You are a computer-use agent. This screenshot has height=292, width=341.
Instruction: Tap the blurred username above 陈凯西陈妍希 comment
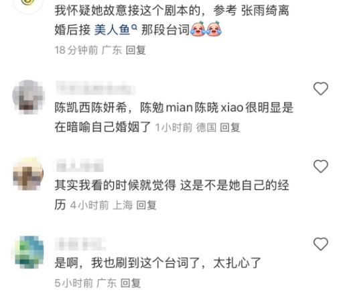pyautogui.click(x=96, y=88)
